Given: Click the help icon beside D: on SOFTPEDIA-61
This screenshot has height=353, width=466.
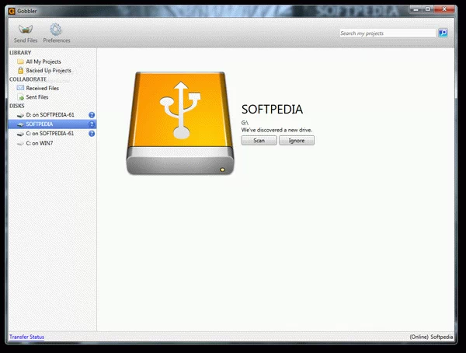Looking at the screenshot, I should [92, 115].
